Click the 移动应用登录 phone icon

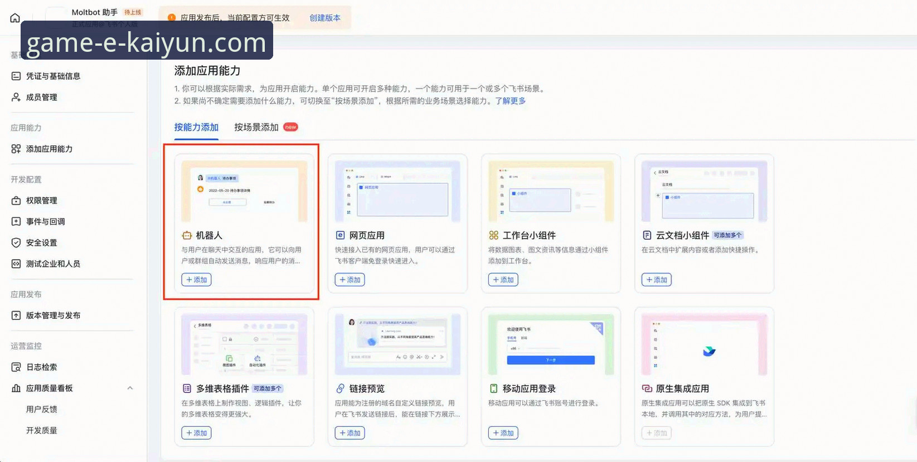click(x=493, y=388)
